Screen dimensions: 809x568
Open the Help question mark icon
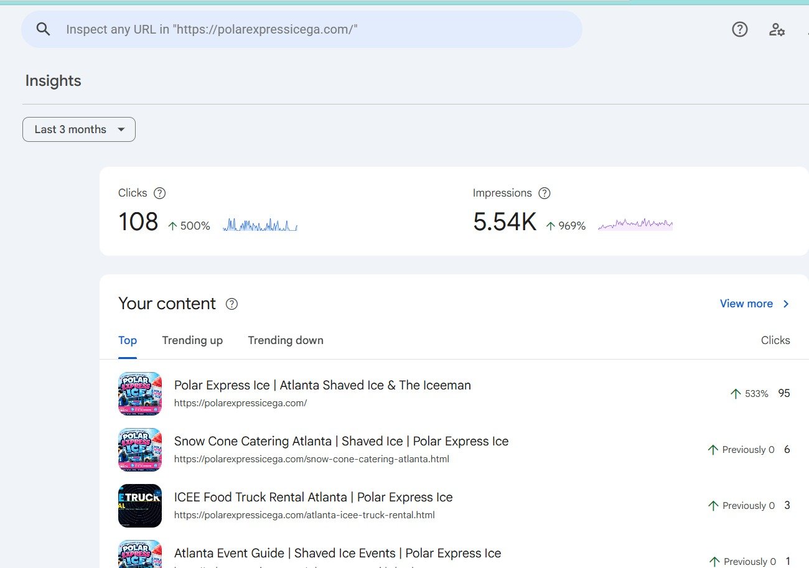(x=739, y=29)
